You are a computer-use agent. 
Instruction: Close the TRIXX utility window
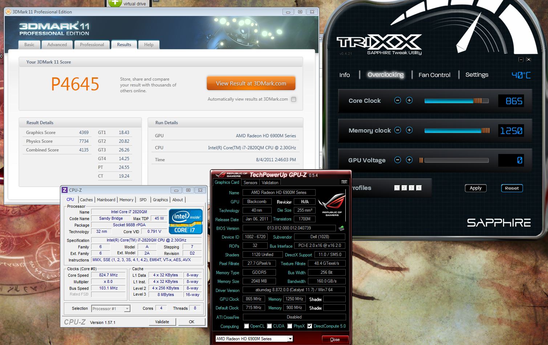[x=528, y=60]
